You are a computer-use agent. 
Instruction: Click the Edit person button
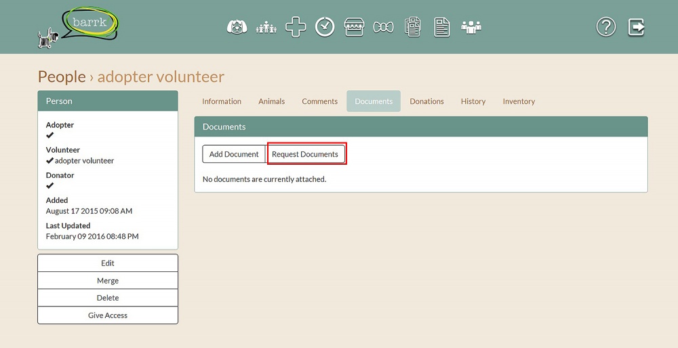click(108, 263)
